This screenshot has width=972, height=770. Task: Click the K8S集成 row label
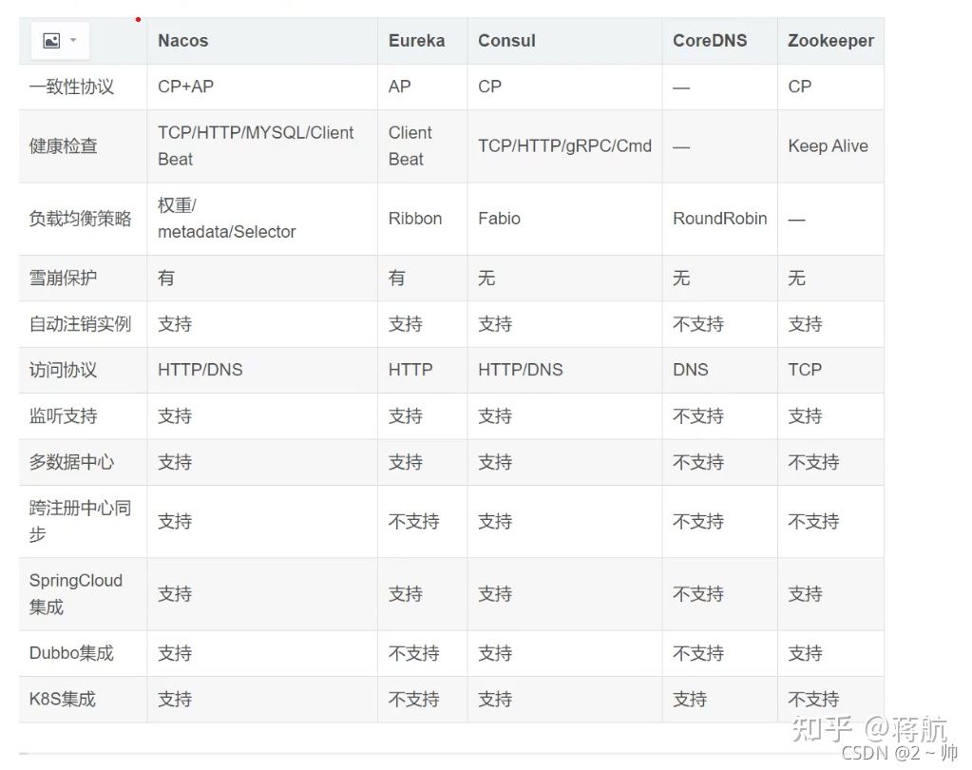(x=62, y=700)
